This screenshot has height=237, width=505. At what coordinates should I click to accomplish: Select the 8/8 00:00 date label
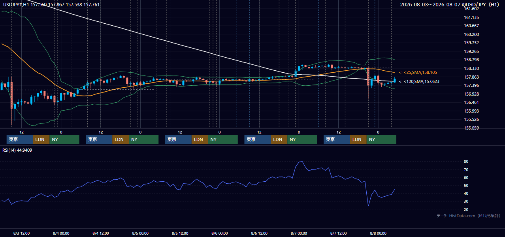pyautogui.click(x=378, y=233)
